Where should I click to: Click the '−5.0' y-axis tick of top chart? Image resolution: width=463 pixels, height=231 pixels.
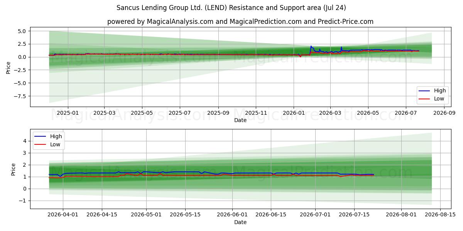pos(20,83)
